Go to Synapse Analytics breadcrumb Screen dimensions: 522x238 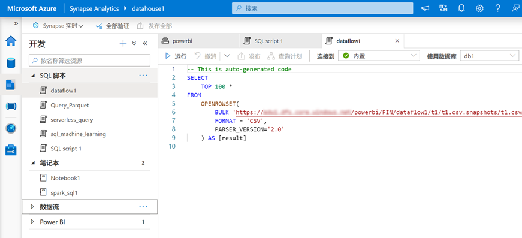click(94, 8)
